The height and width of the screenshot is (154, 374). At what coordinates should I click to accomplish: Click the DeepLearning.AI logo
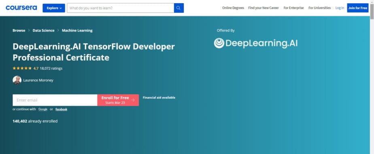pyautogui.click(x=256, y=43)
